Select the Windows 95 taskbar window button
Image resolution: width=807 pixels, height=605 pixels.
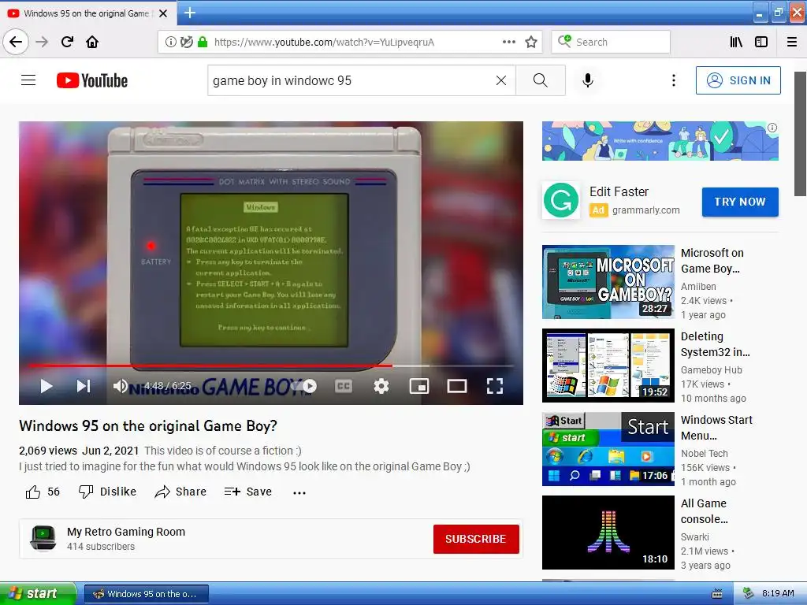[146, 594]
